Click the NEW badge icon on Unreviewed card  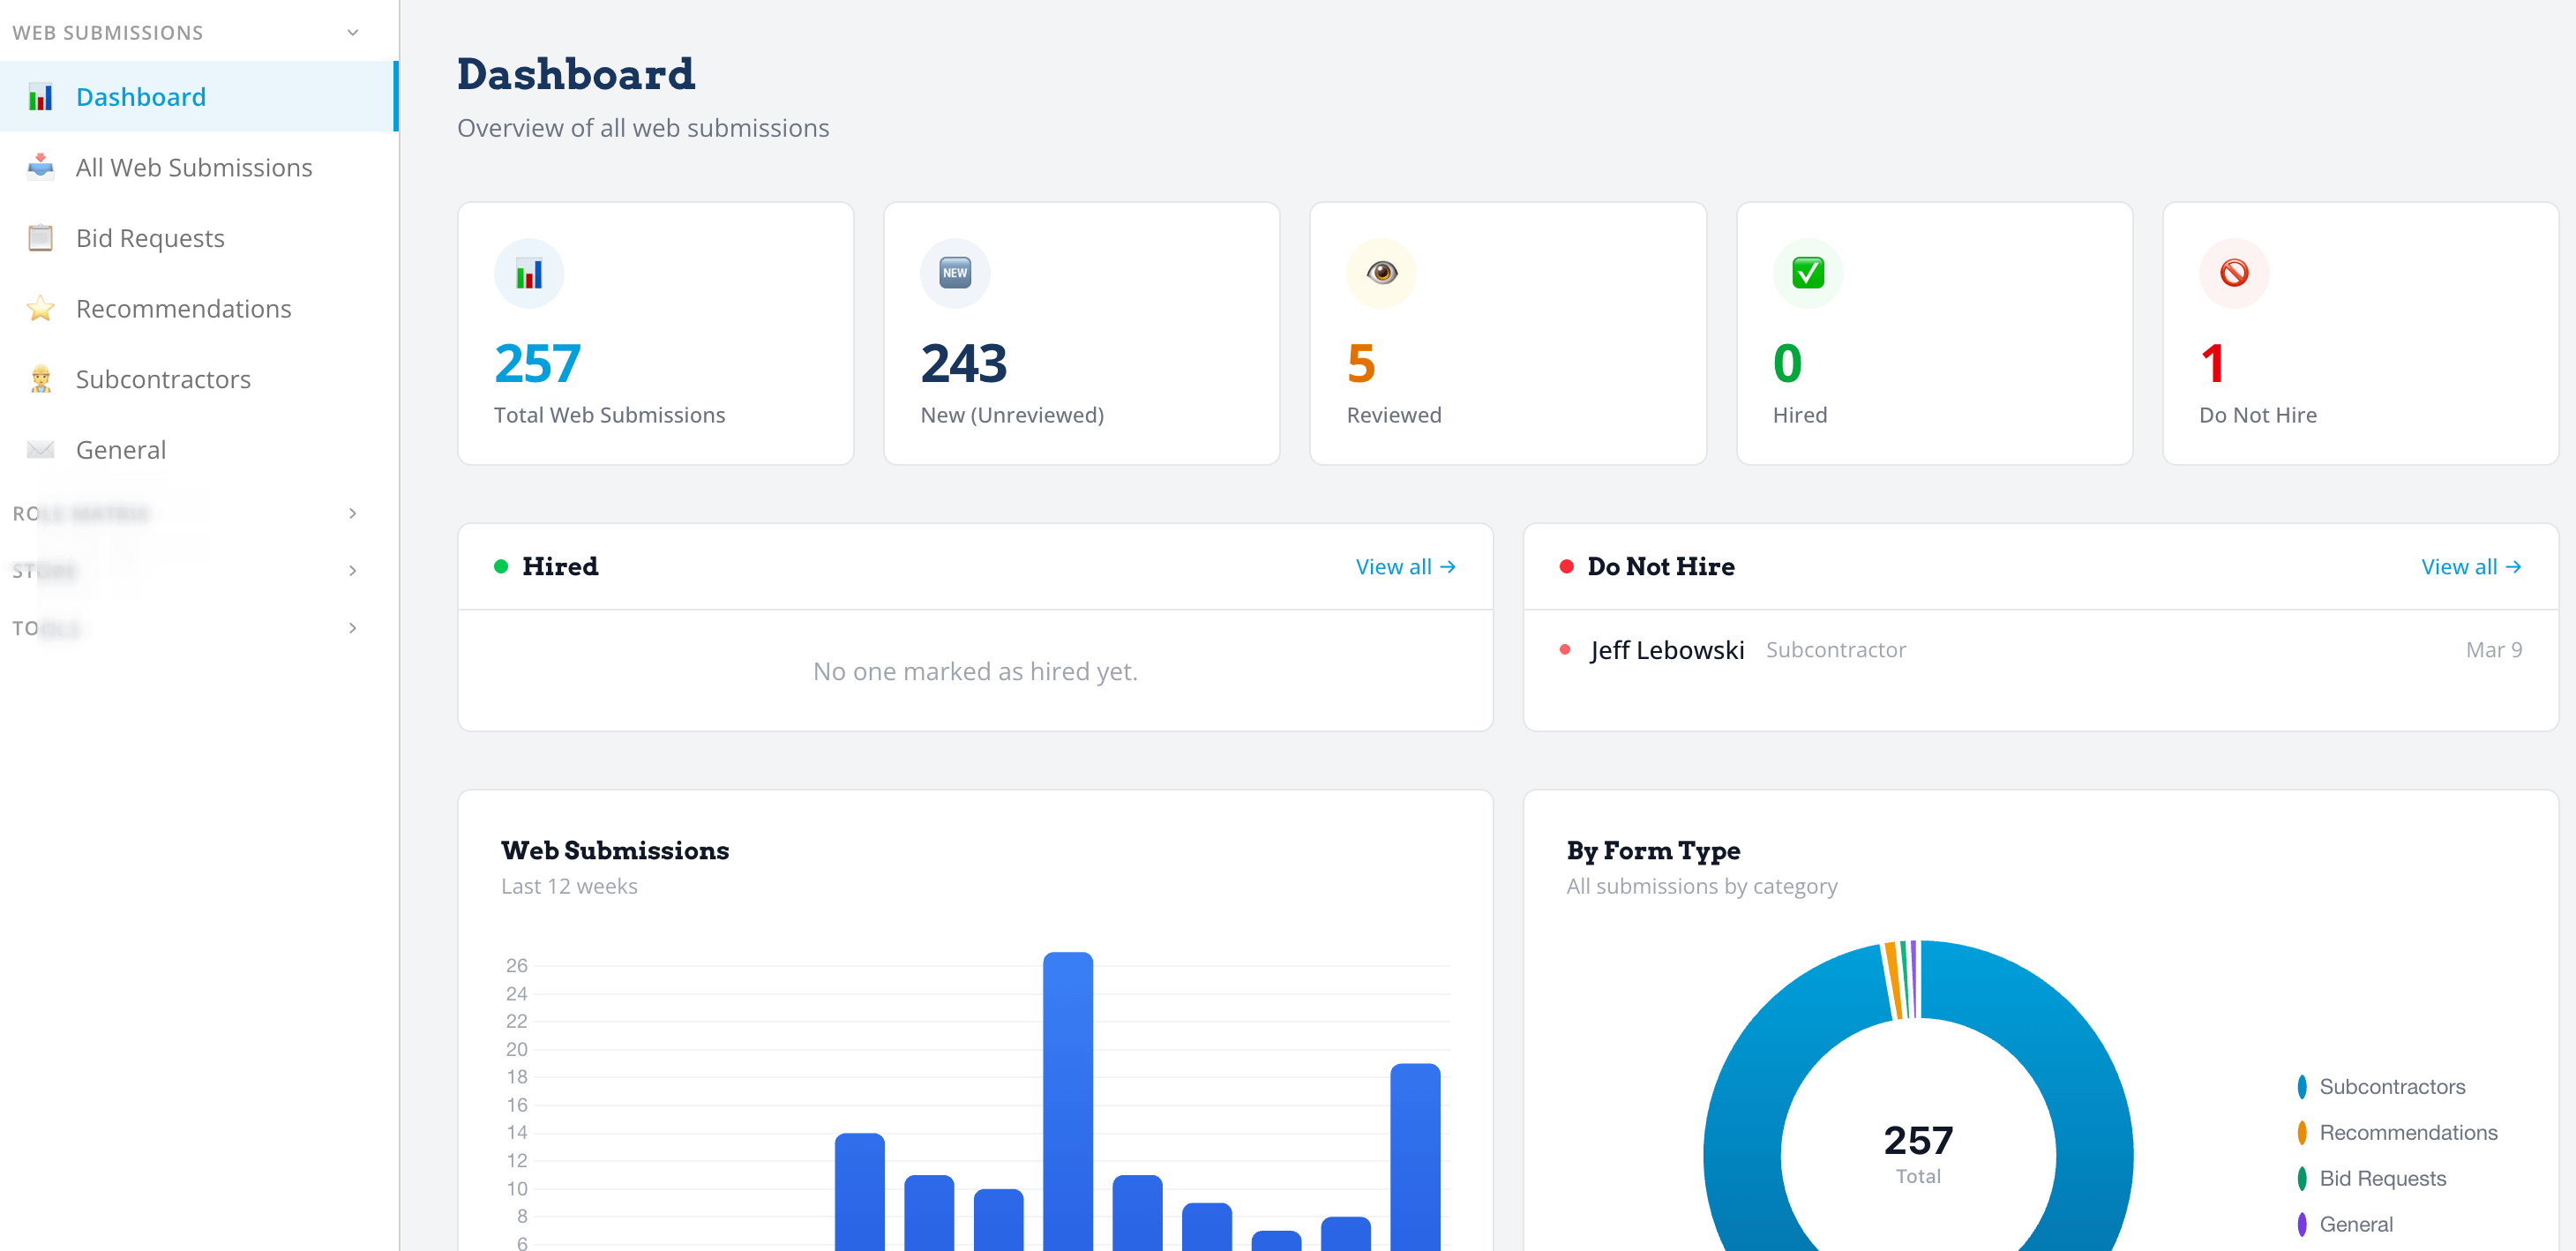[x=955, y=273]
